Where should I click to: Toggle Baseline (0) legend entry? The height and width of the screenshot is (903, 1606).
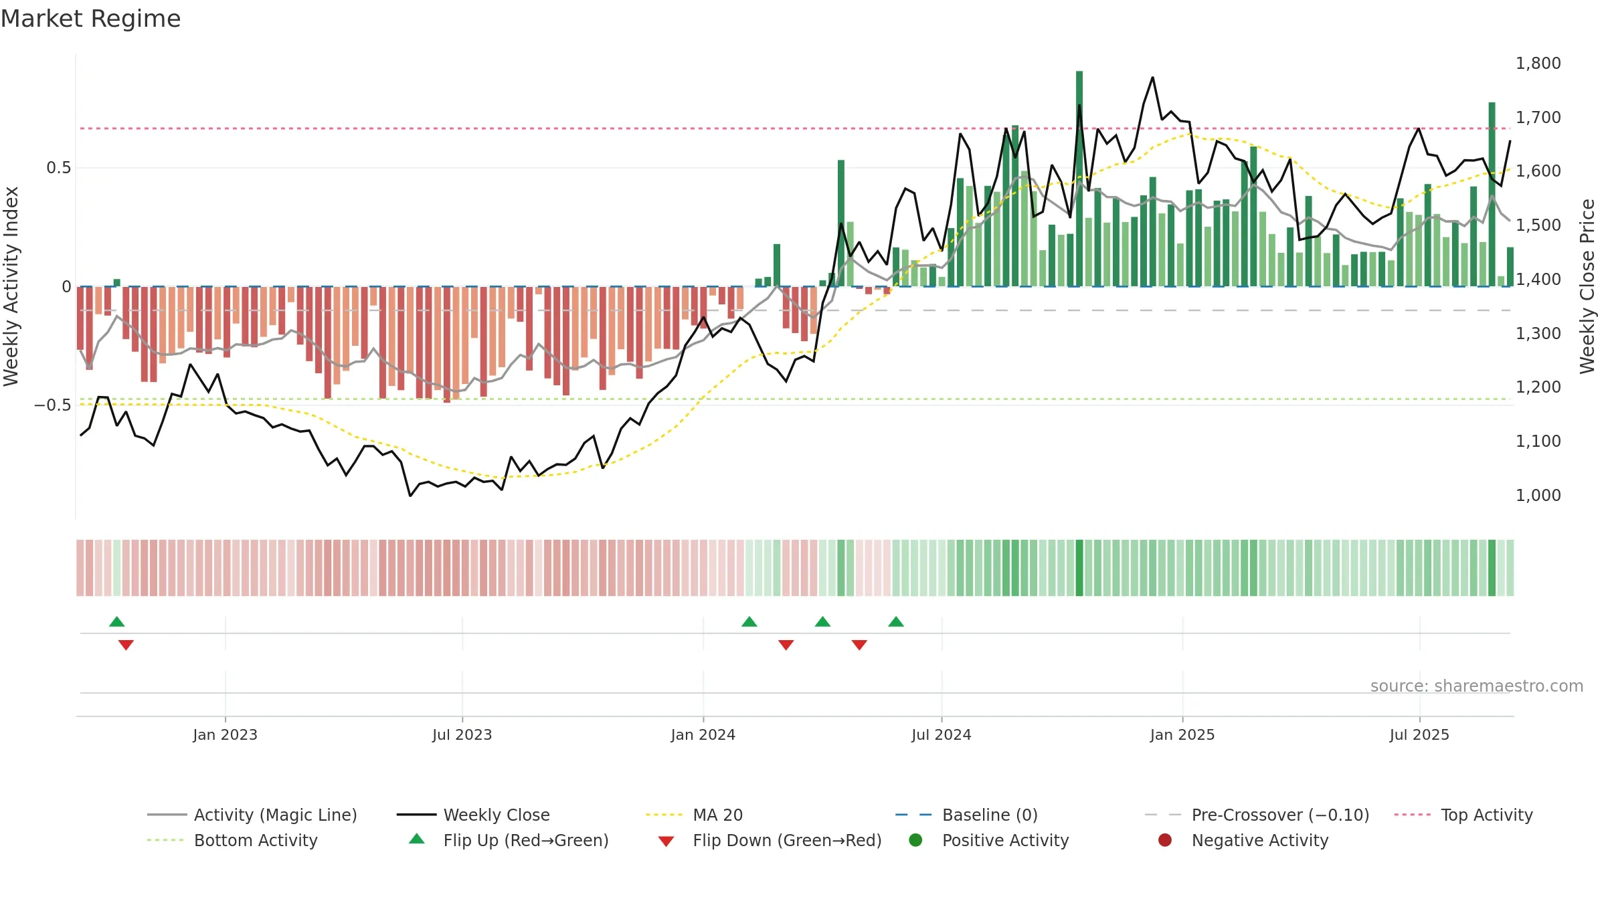tap(967, 815)
